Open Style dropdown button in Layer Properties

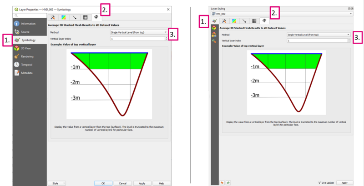[x=56, y=183]
